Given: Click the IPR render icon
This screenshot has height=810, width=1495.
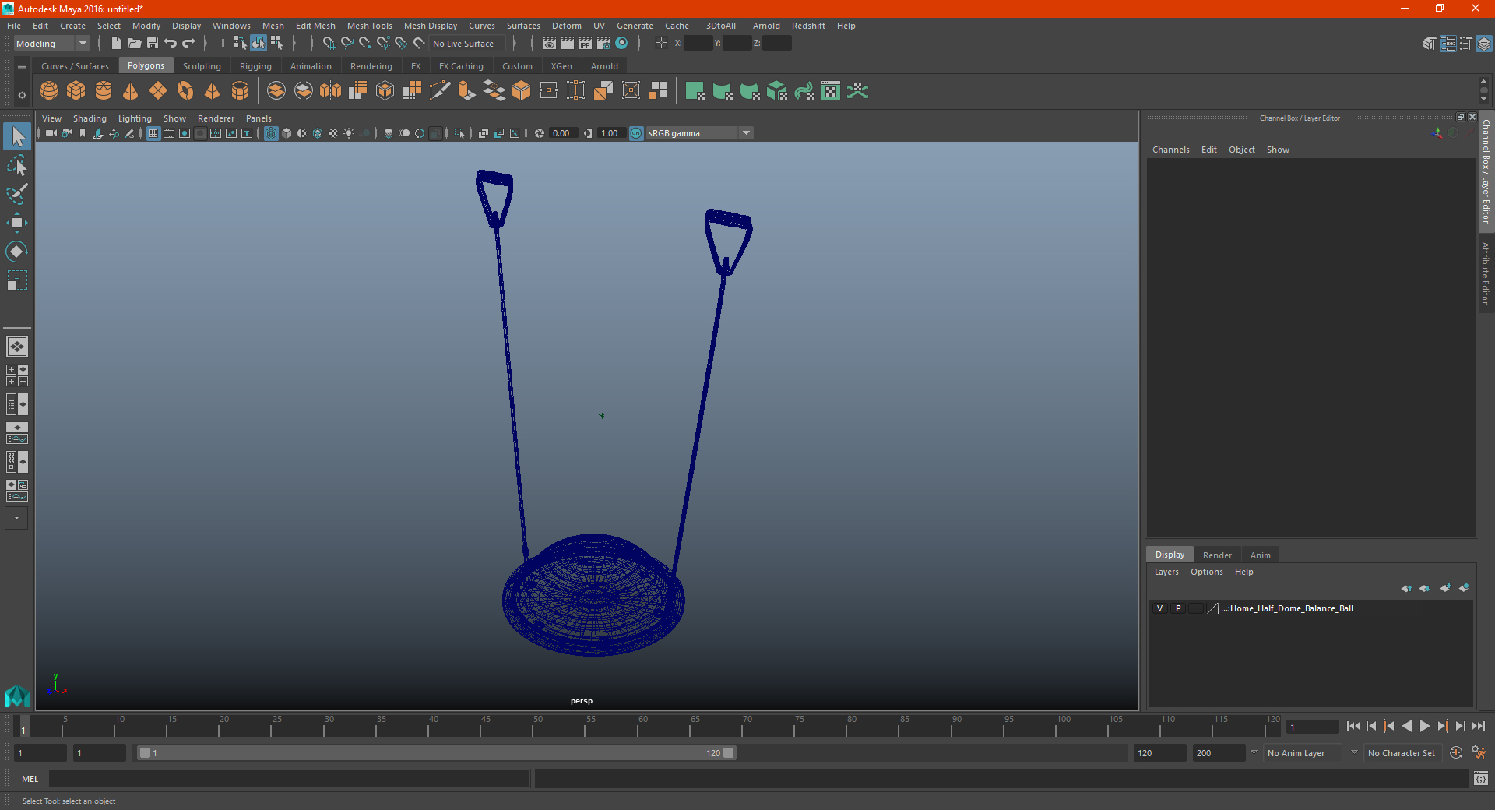Looking at the screenshot, I should (586, 44).
